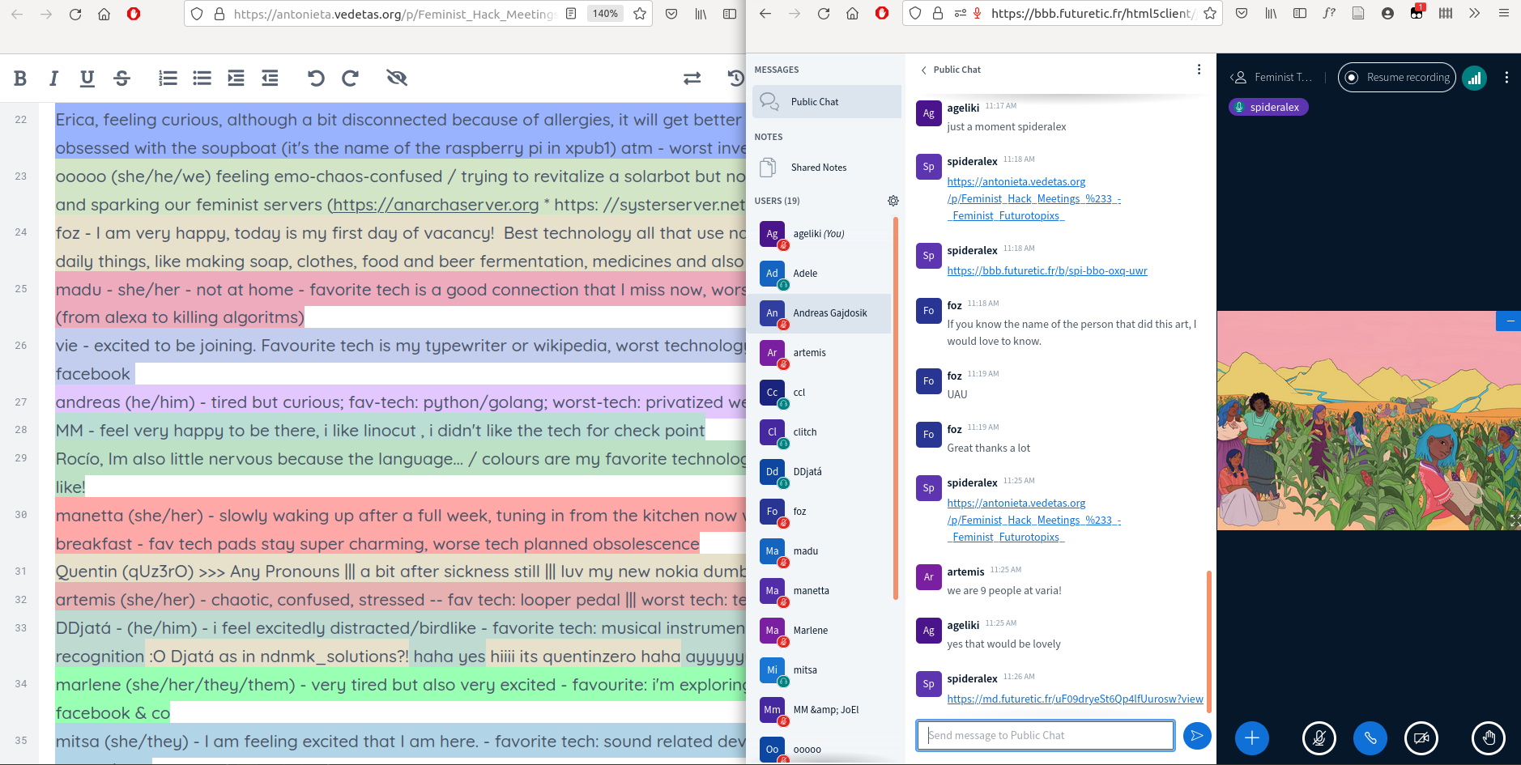Open chat options three-dot menu
The image size is (1521, 765).
pos(1199,70)
